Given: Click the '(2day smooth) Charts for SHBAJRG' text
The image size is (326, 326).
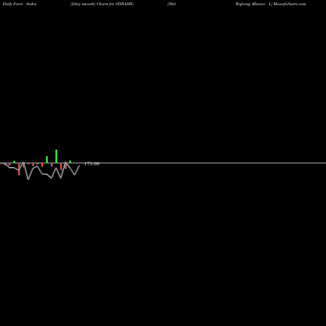Looking at the screenshot, I should point(102,4).
